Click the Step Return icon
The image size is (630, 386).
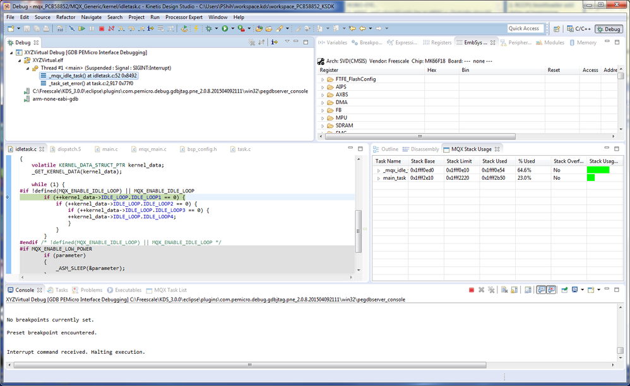141,28
